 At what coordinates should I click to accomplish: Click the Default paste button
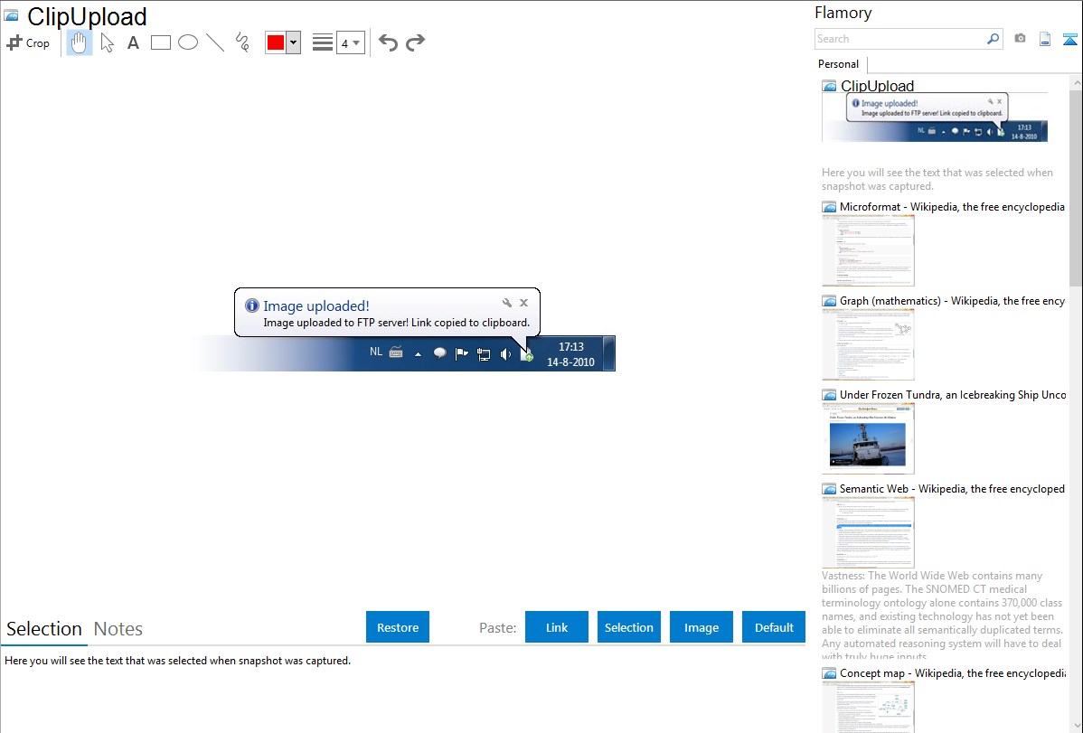(x=774, y=627)
